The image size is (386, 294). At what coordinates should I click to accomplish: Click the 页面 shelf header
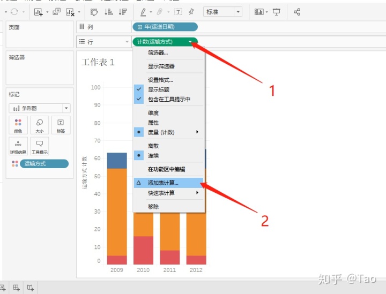point(14,27)
